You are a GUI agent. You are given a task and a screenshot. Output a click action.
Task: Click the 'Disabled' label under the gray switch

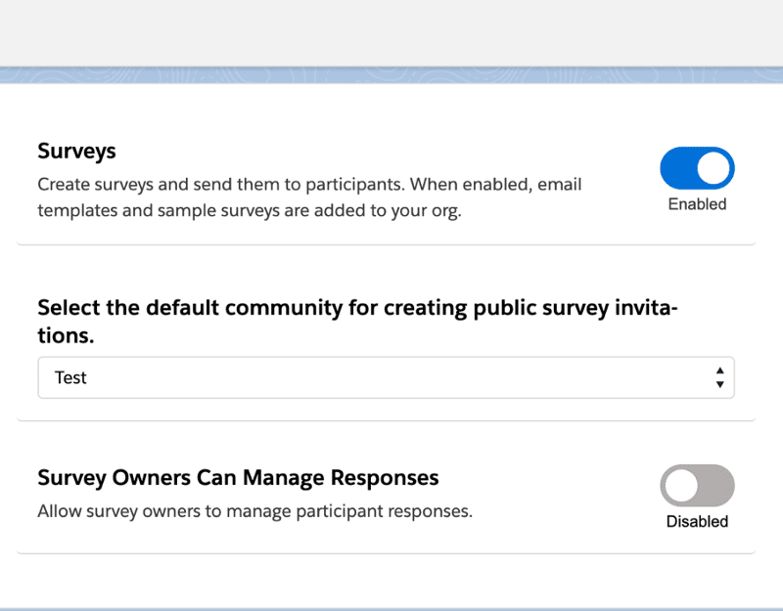(x=697, y=521)
